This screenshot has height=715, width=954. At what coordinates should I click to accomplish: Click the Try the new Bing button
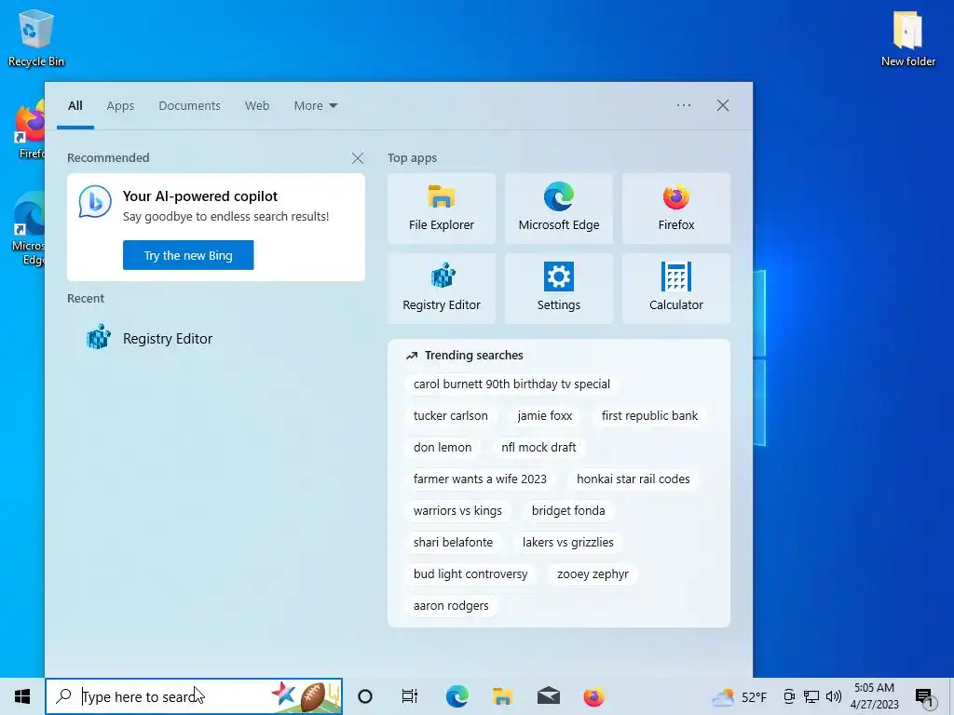click(188, 255)
